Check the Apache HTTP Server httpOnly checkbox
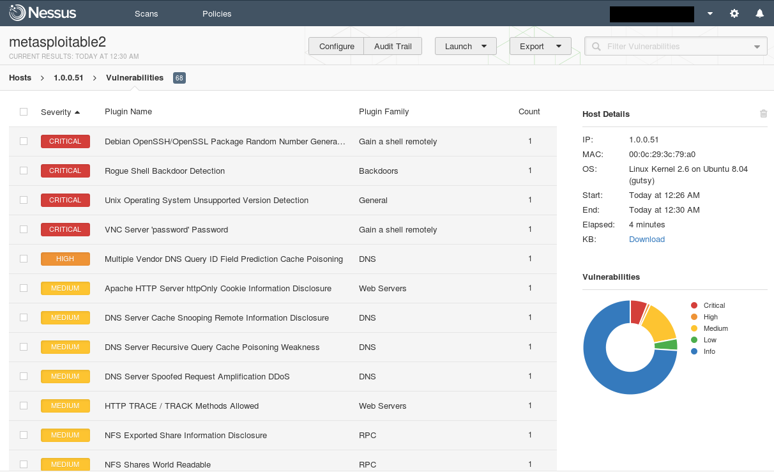Viewport: 774px width, 472px height. [x=24, y=288]
